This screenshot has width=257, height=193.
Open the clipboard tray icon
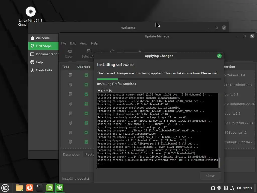(213, 188)
